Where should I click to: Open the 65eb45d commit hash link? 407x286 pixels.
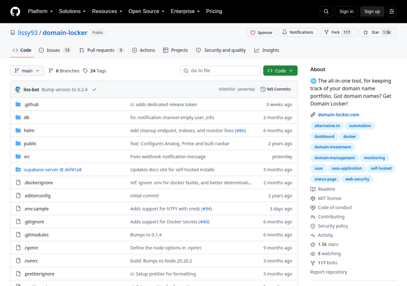227,89
